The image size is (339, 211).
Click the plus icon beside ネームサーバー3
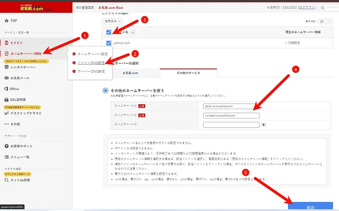click(263, 124)
